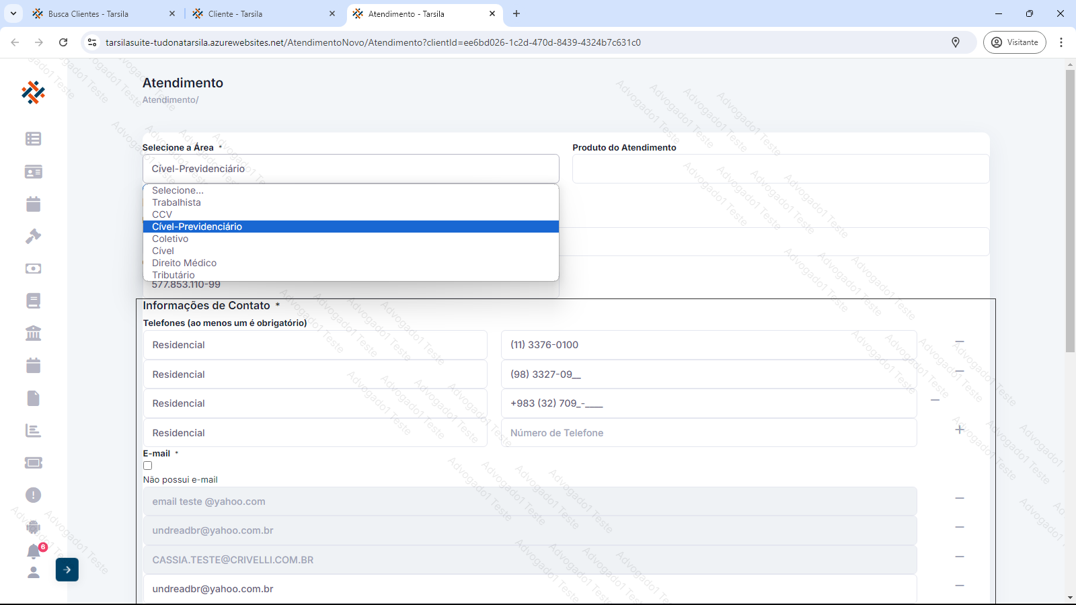Switch to 'Cliente - Tarsila' browser tab
Screen dimensions: 1076x605
[x=261, y=13]
